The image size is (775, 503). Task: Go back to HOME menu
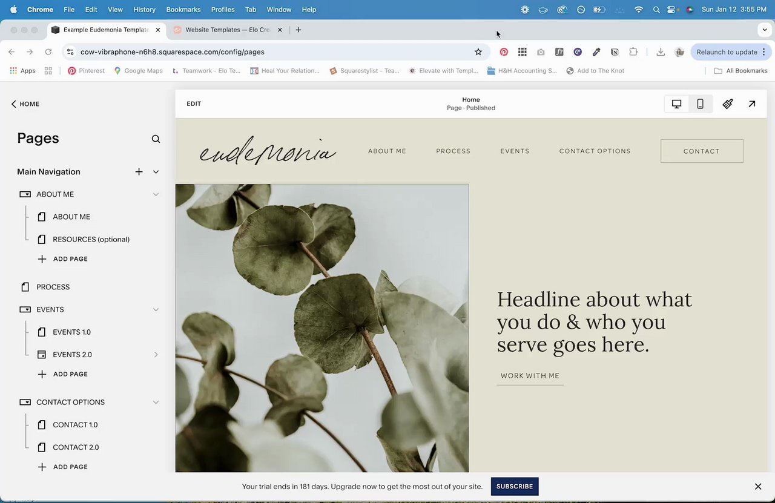(25, 104)
